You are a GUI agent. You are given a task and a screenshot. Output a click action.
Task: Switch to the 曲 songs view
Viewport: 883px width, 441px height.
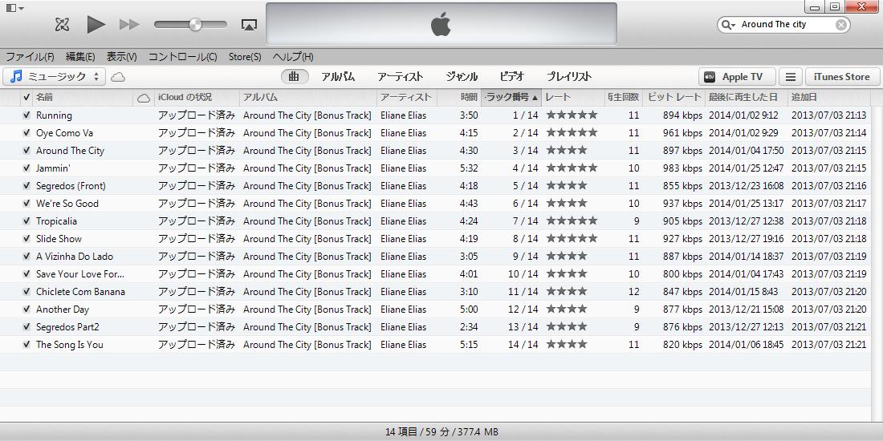coord(295,77)
